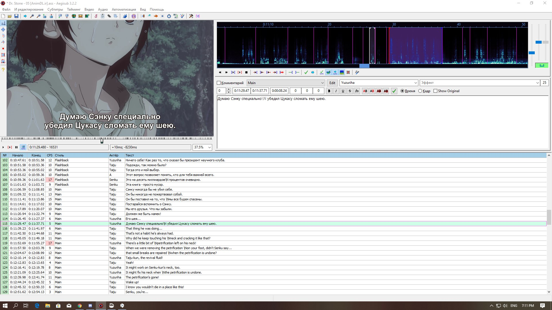552x310 pixels.
Task: Click the audio horizontal zoom slider handle
Action: click(532, 53)
